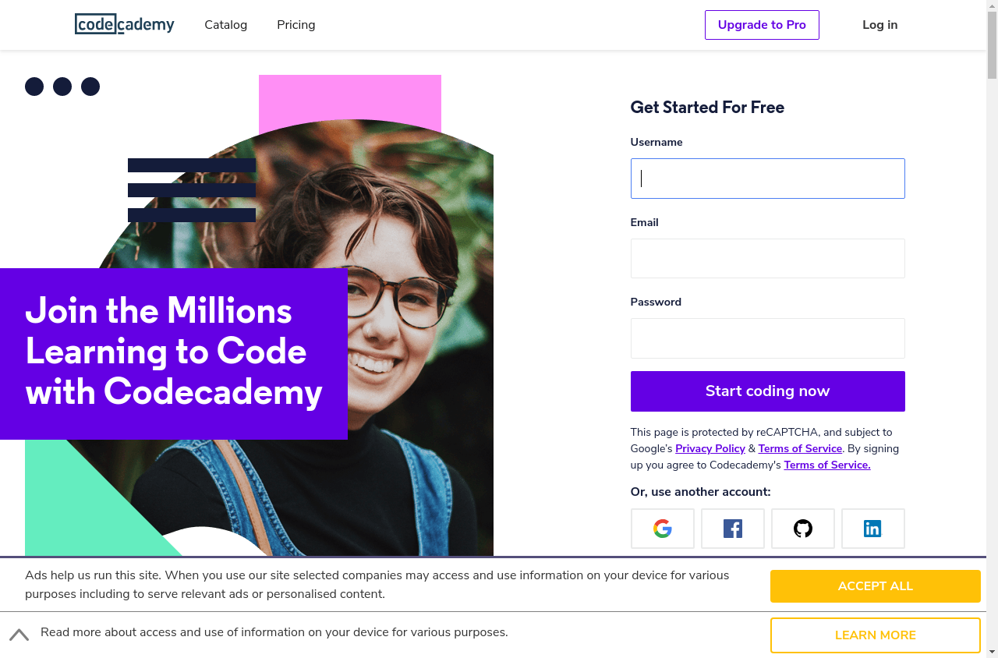Expand the cookie banner chevron arrow
The width and height of the screenshot is (998, 658).
(x=19, y=635)
